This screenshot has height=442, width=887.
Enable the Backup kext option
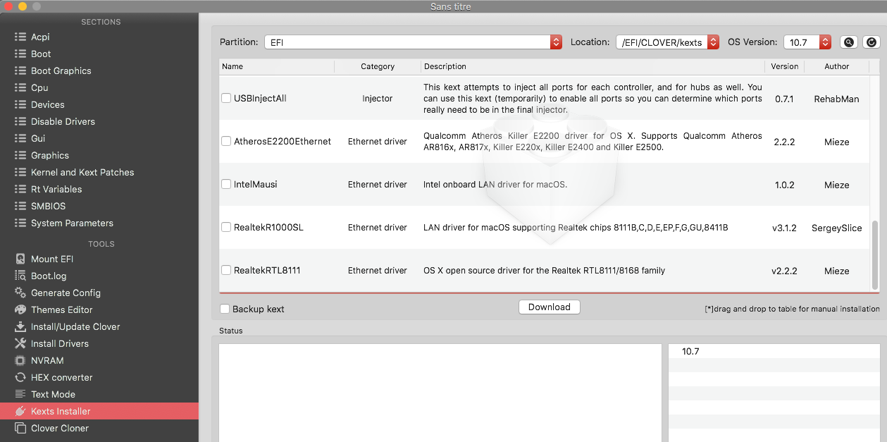[x=225, y=309]
